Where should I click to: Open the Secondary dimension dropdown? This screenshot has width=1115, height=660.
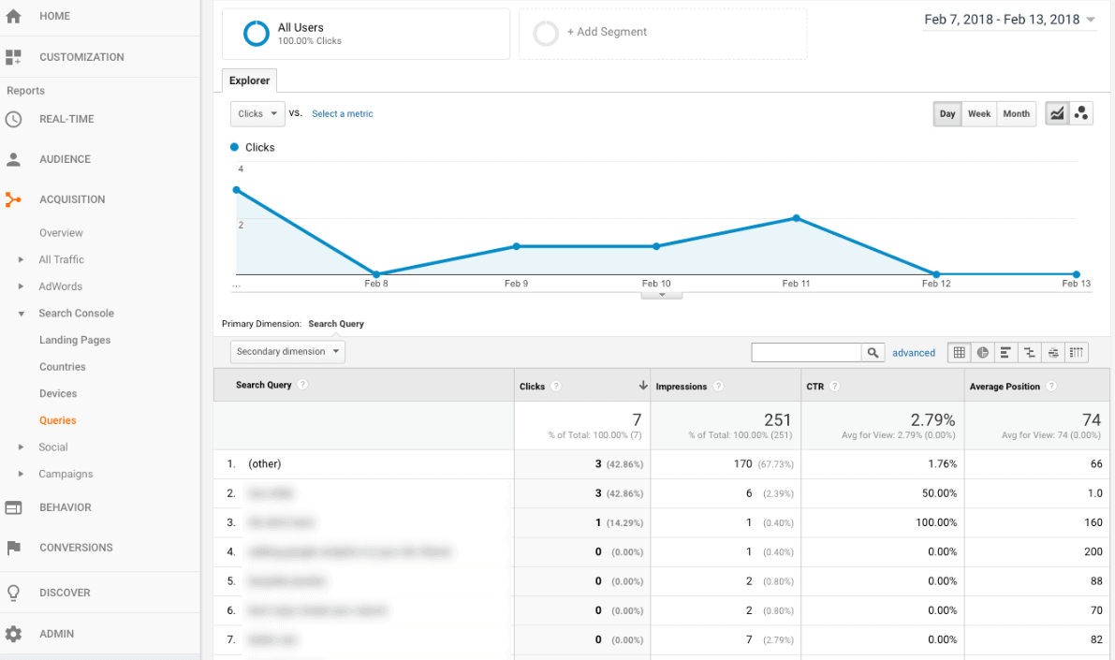point(287,351)
